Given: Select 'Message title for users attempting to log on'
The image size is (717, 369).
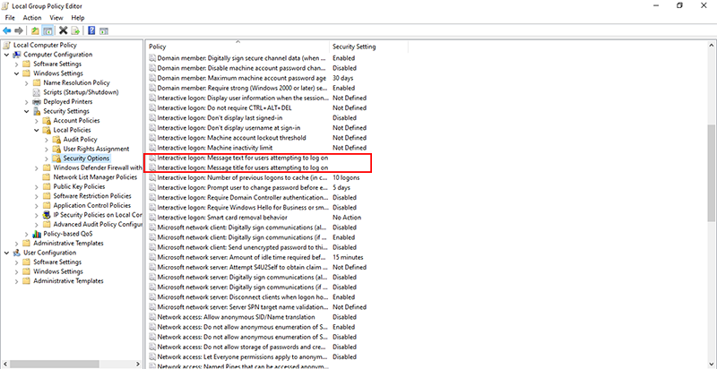Looking at the screenshot, I should (x=243, y=167).
